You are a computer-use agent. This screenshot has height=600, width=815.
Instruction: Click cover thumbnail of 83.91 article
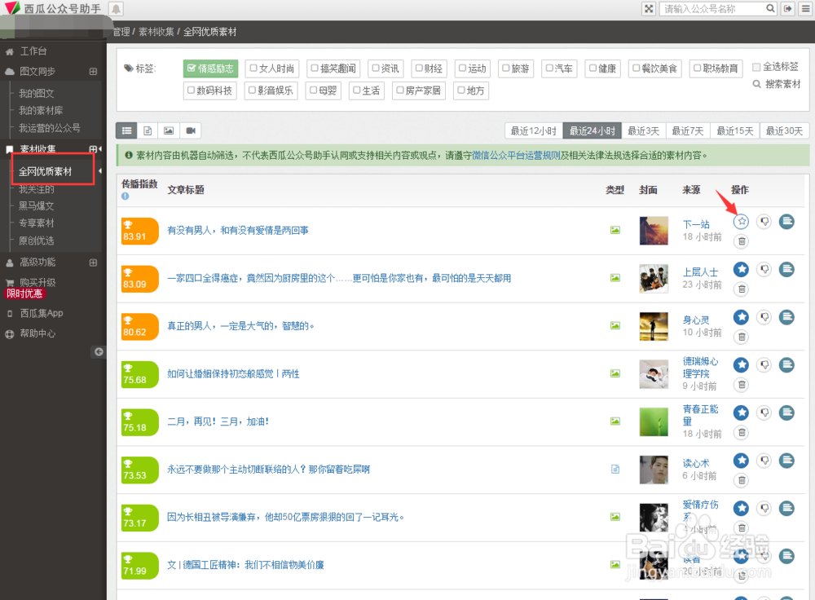click(x=654, y=231)
